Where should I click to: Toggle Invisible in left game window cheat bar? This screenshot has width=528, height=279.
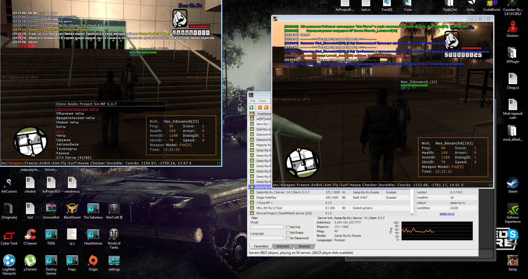tap(114, 163)
